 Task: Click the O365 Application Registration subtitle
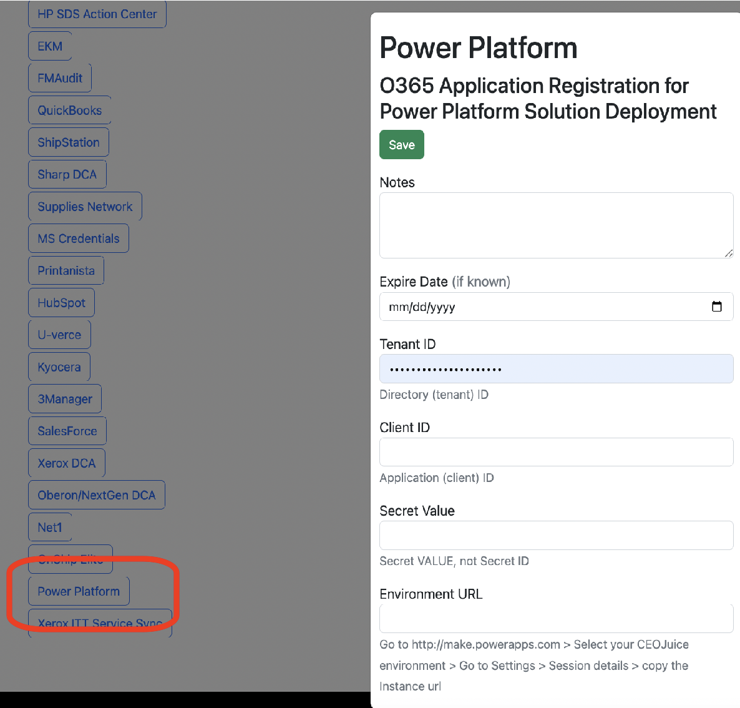coord(548,99)
